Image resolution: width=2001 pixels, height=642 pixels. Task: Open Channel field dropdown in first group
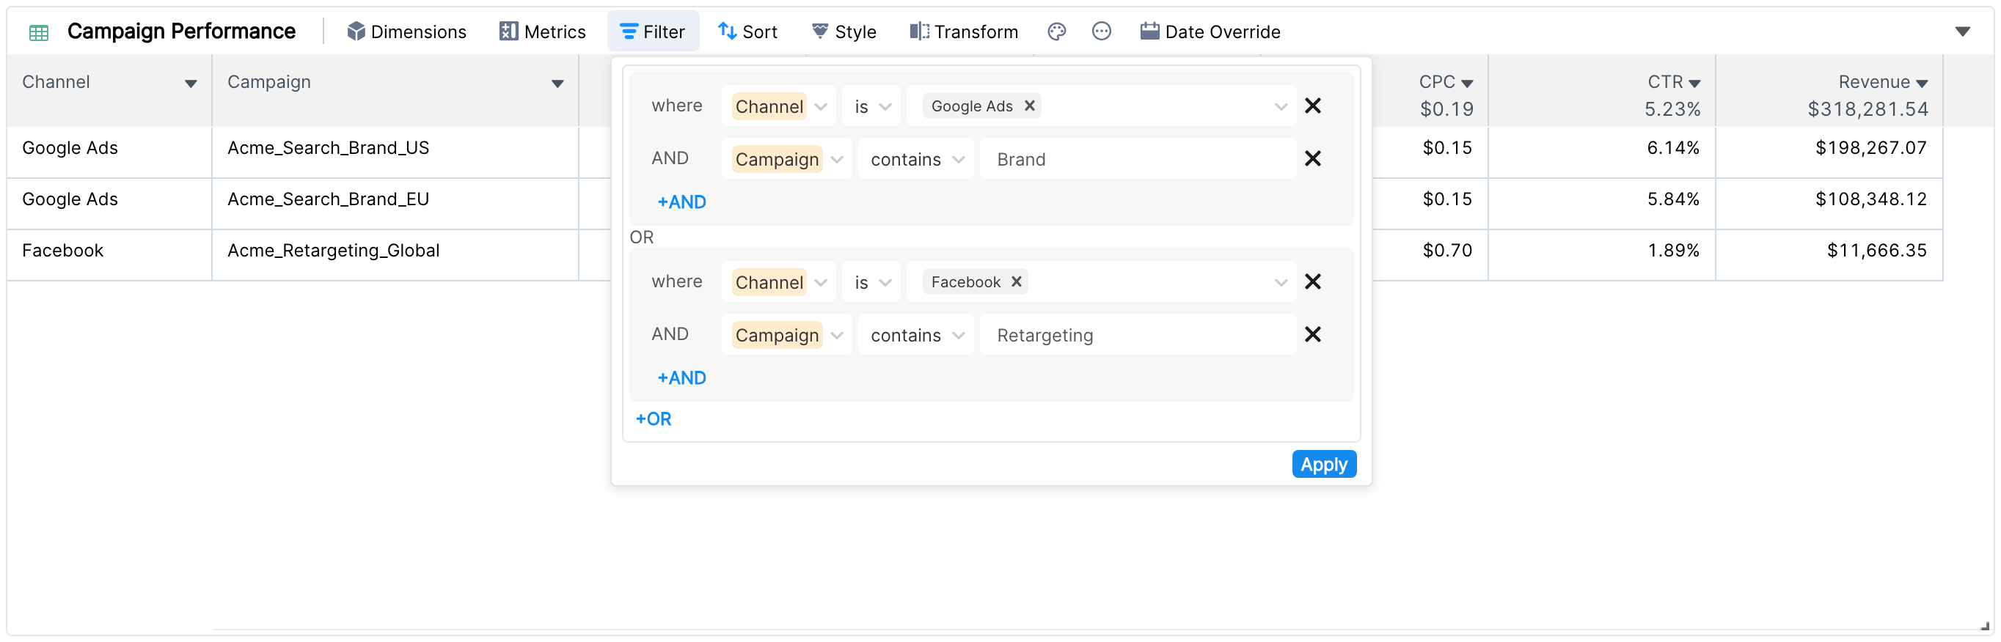pyautogui.click(x=779, y=106)
